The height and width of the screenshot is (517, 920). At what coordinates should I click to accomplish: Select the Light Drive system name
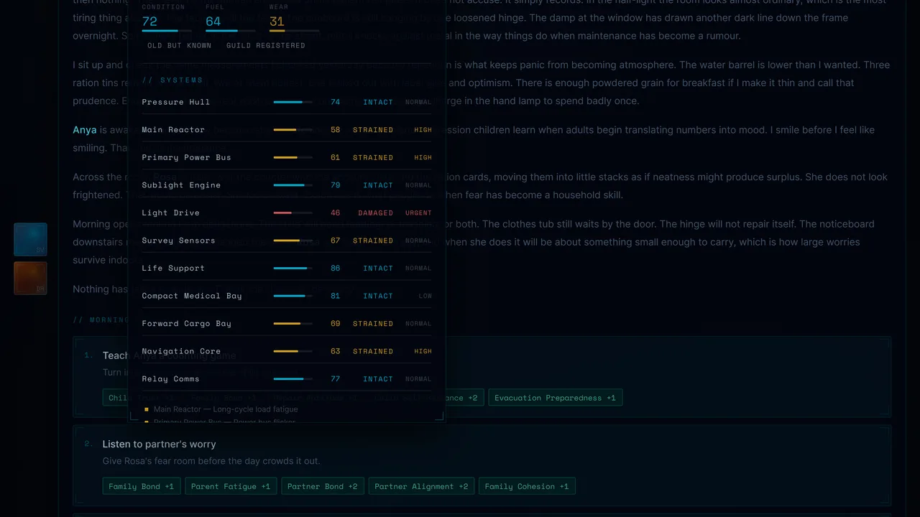tap(171, 213)
